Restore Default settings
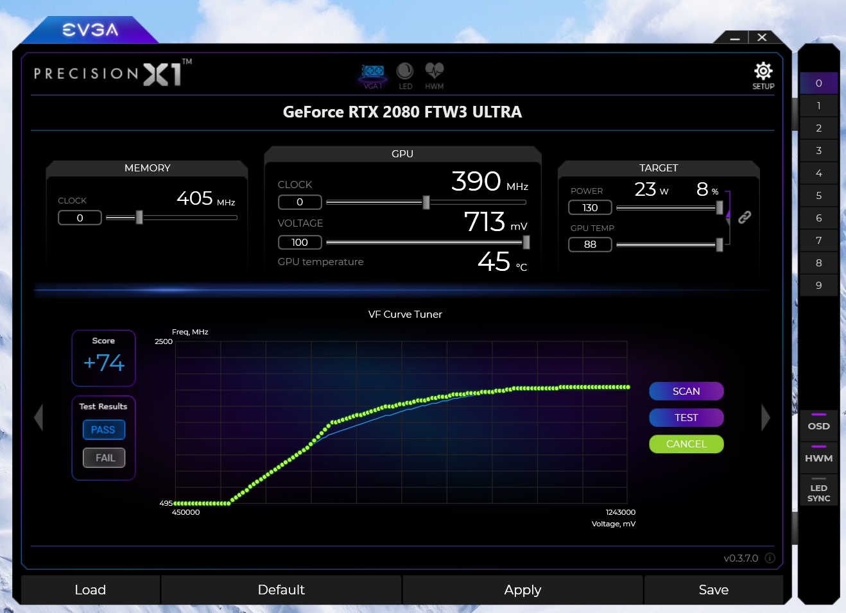This screenshot has height=613, width=846. (x=281, y=589)
